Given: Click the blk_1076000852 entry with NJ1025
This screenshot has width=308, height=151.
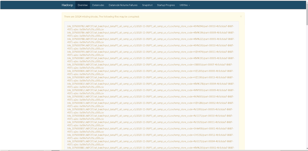Looking at the screenshot, I should [151, 123].
